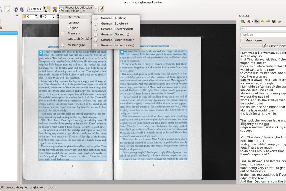The height and width of the screenshot is (191, 286).
Task: Select German (Liechtenstein) language
Action: click(116, 40)
